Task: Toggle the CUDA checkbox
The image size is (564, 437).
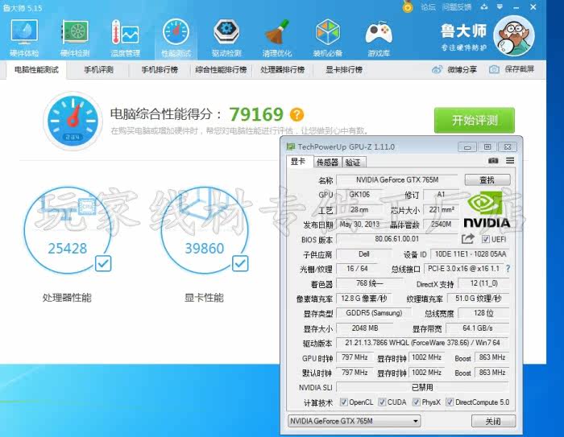Action: [382, 402]
